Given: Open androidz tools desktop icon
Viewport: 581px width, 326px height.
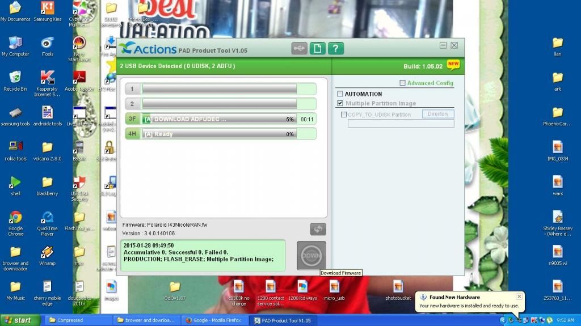Looking at the screenshot, I should tap(48, 116).
